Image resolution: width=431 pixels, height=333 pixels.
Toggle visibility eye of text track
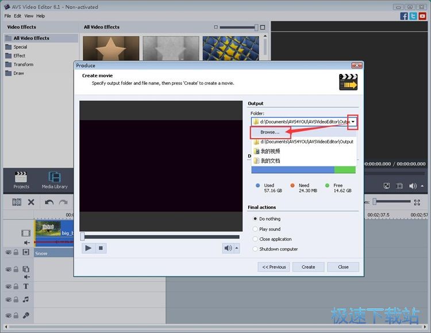click(9, 287)
